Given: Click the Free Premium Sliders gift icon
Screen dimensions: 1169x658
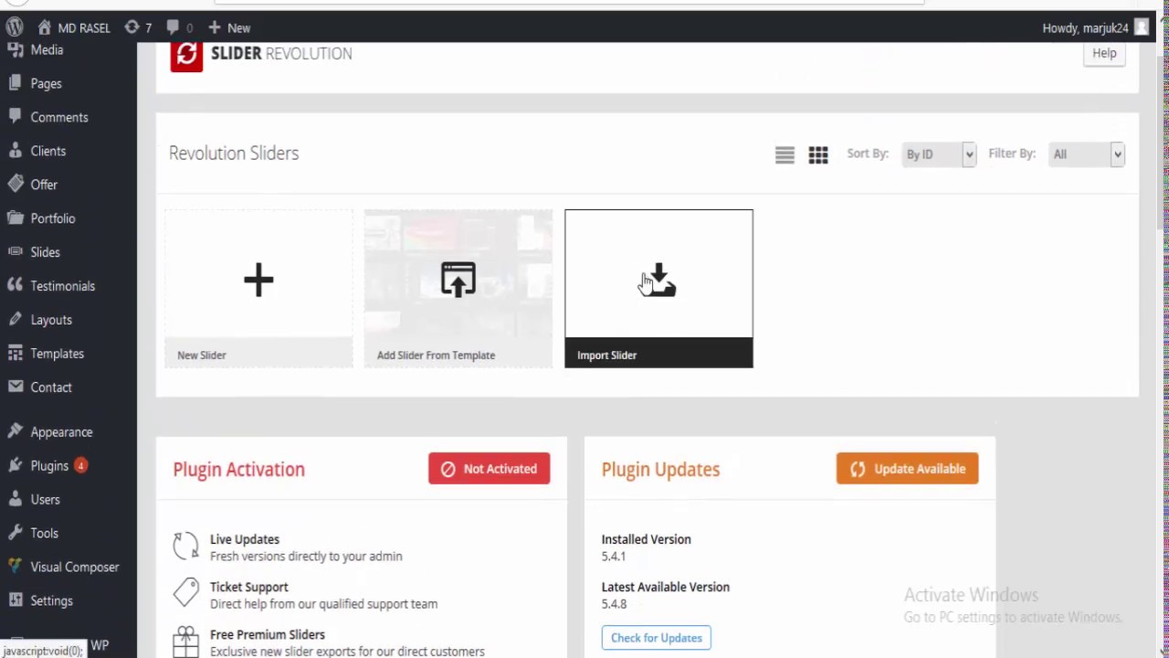Looking at the screenshot, I should [185, 642].
